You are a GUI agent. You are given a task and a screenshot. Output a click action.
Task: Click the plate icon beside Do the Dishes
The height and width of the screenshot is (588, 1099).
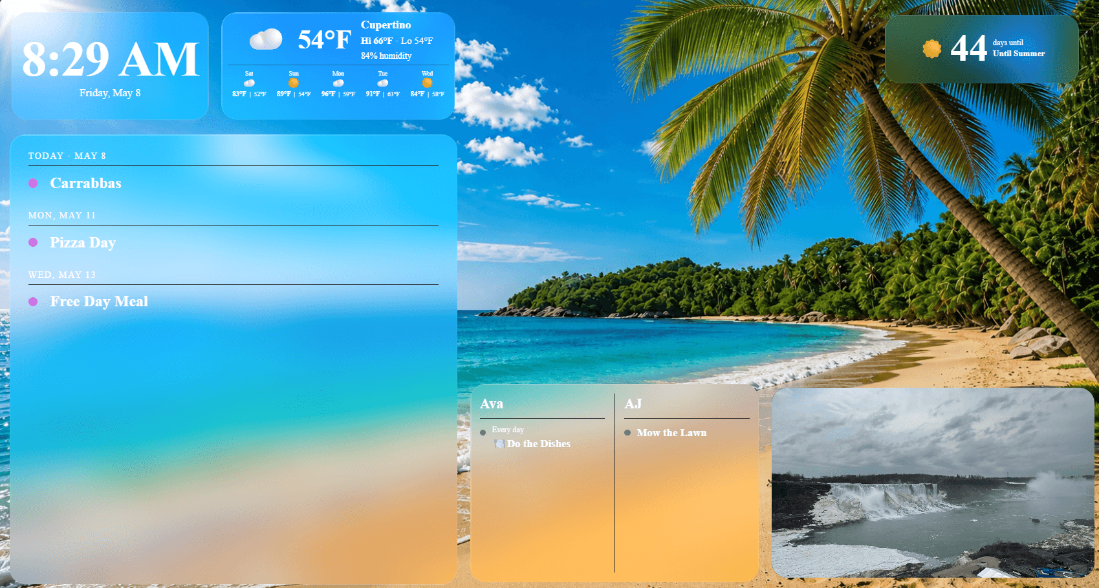pos(499,444)
